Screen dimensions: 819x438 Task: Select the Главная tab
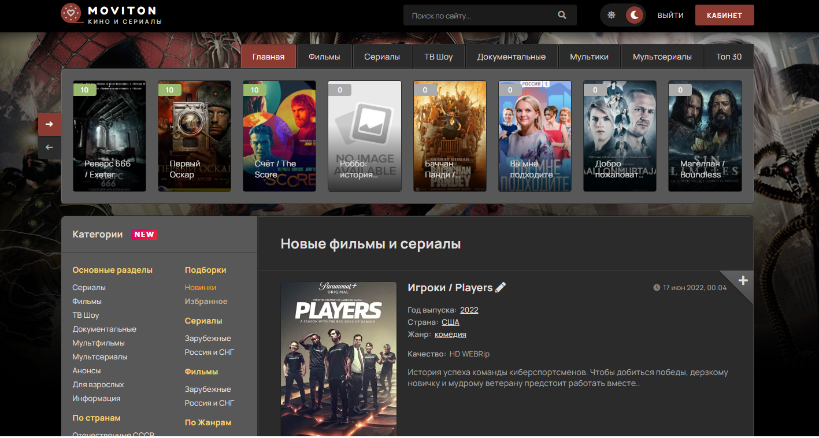coord(268,57)
